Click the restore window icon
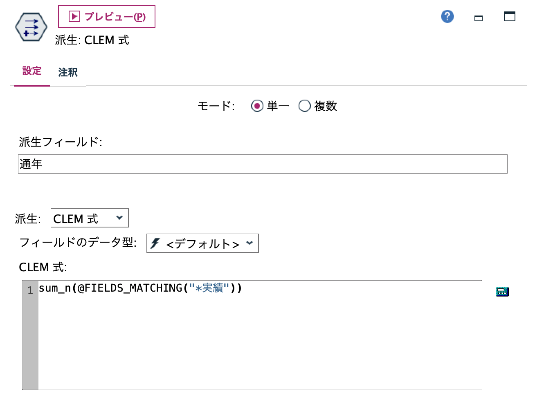Screen dimensions: 535x397 point(478,18)
